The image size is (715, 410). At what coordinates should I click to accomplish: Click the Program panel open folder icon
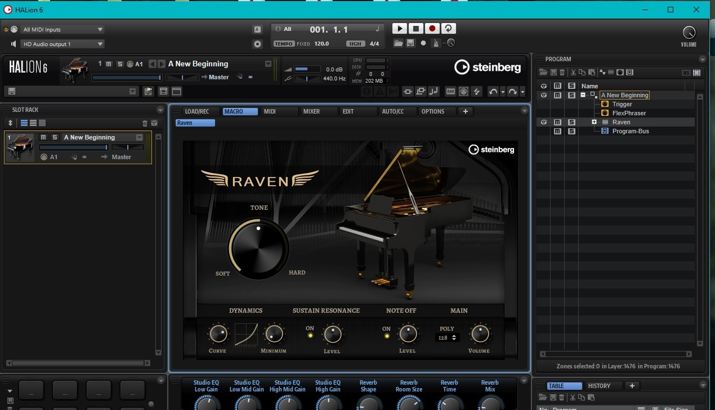pos(543,72)
